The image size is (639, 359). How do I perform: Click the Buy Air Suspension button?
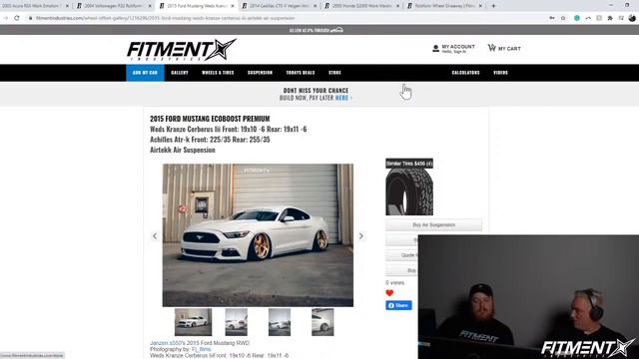433,224
